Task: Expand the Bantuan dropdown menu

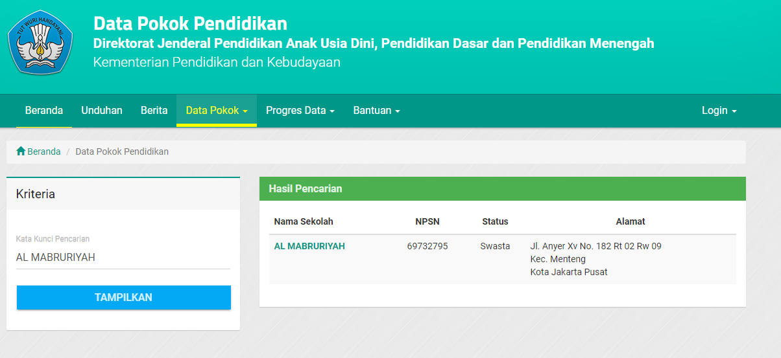Action: pyautogui.click(x=376, y=111)
